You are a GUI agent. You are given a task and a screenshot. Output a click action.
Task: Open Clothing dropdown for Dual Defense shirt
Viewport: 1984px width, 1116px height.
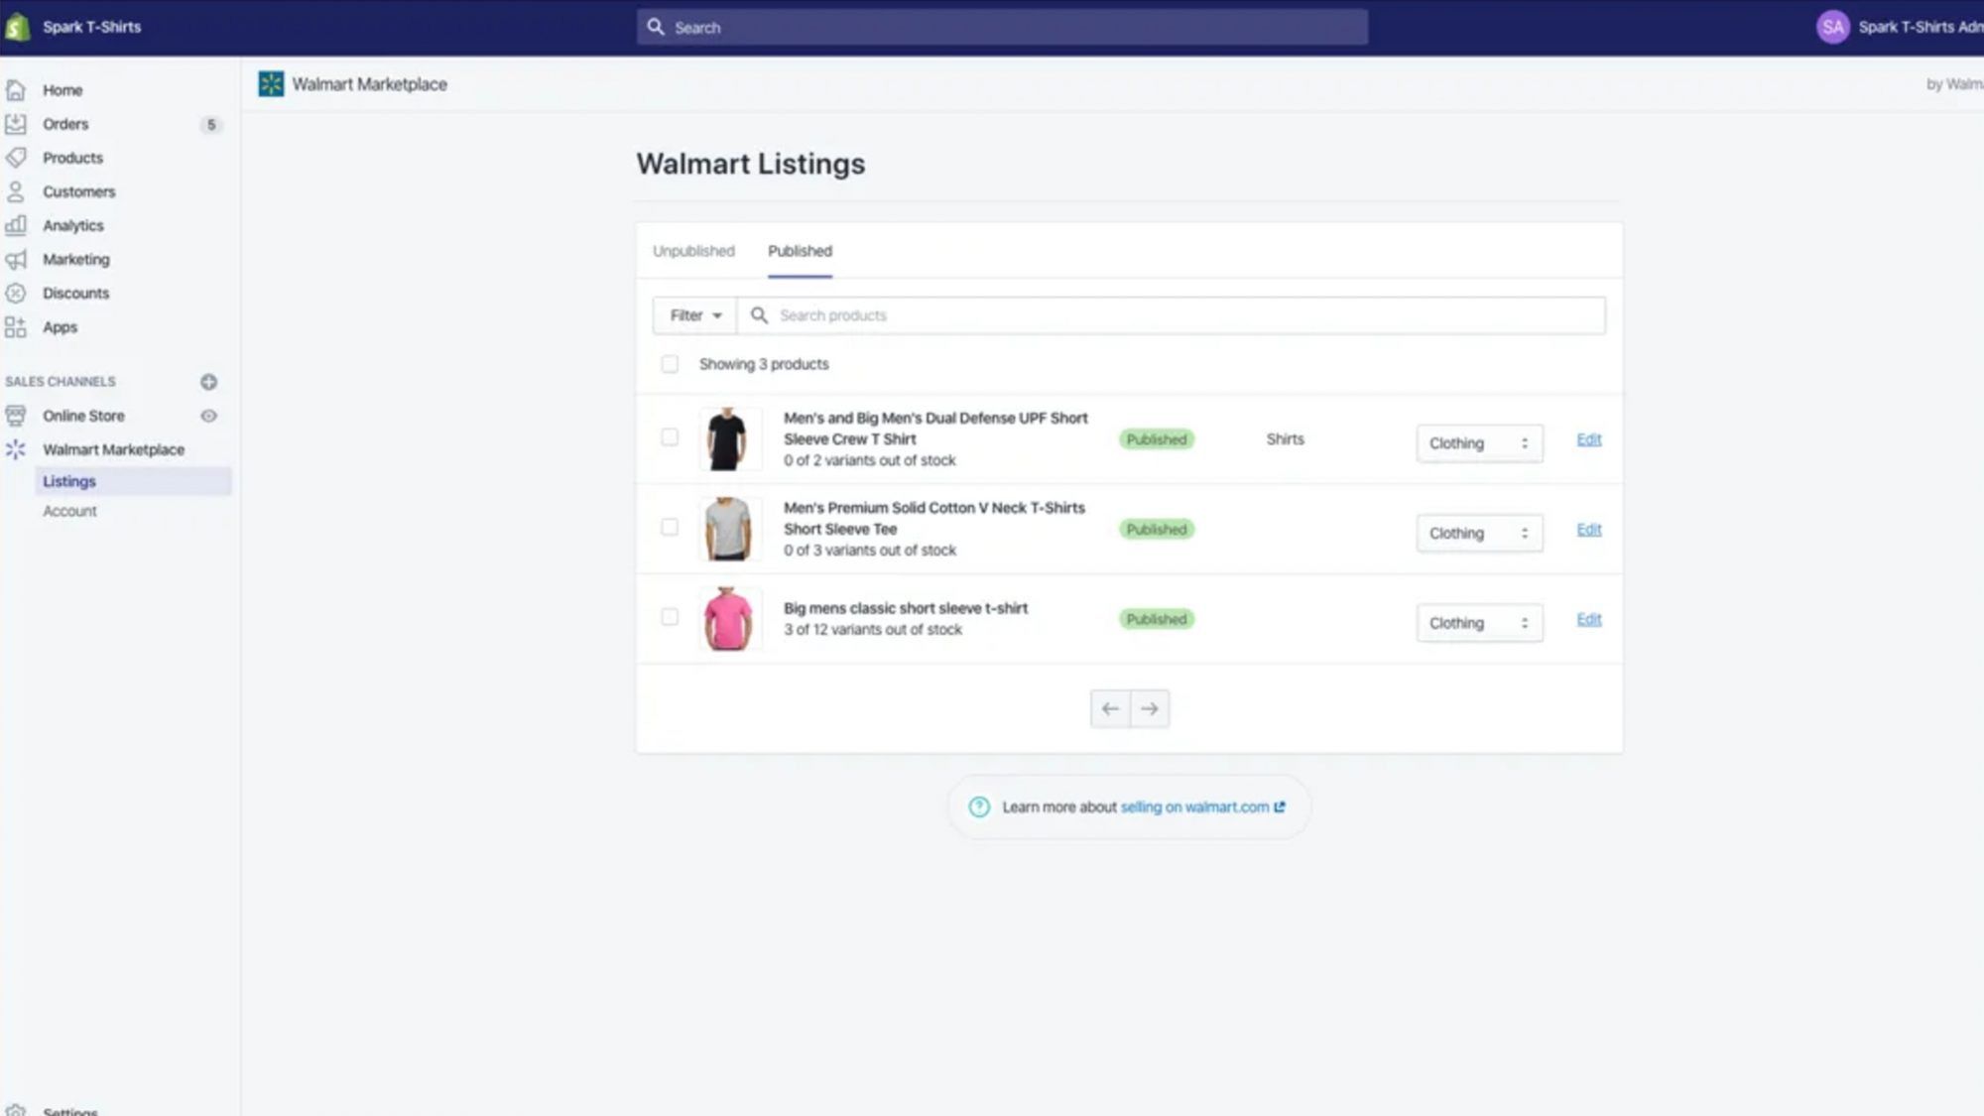pos(1479,443)
